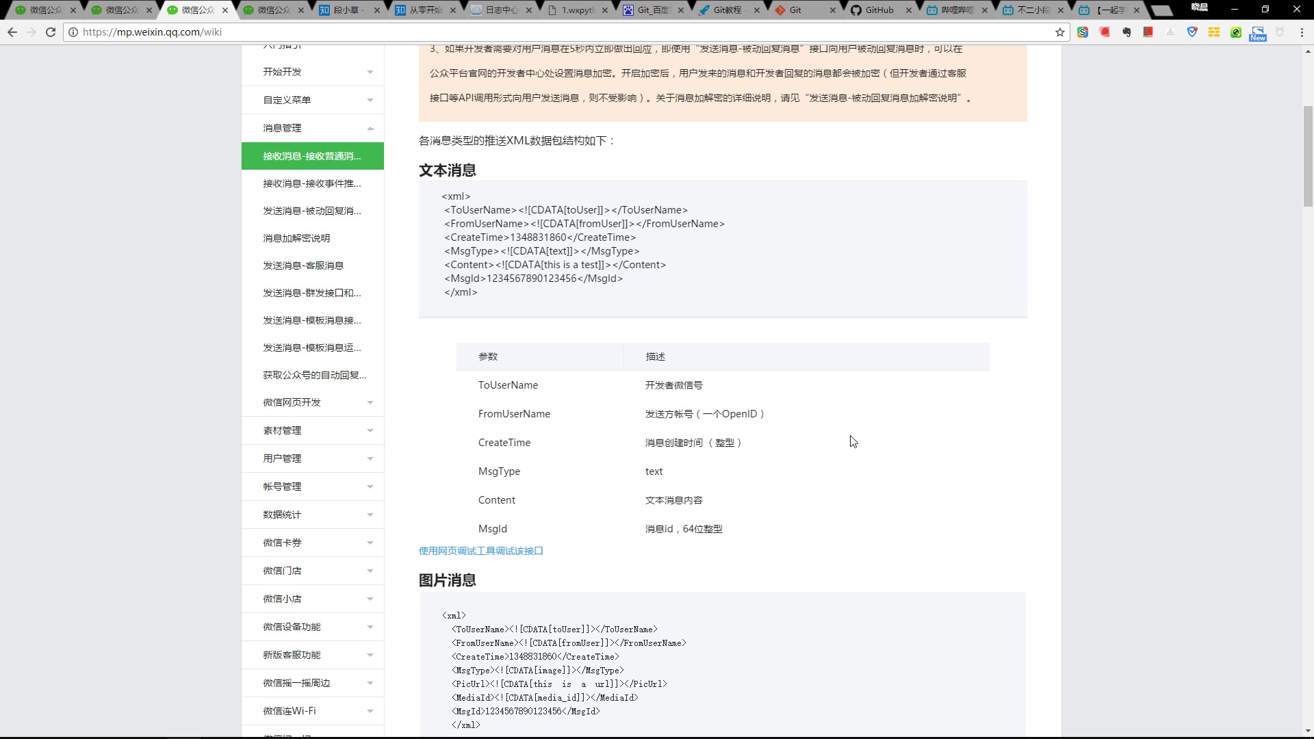This screenshot has width=1314, height=739.
Task: Open the blue shield extension icon
Action: pos(1192,32)
